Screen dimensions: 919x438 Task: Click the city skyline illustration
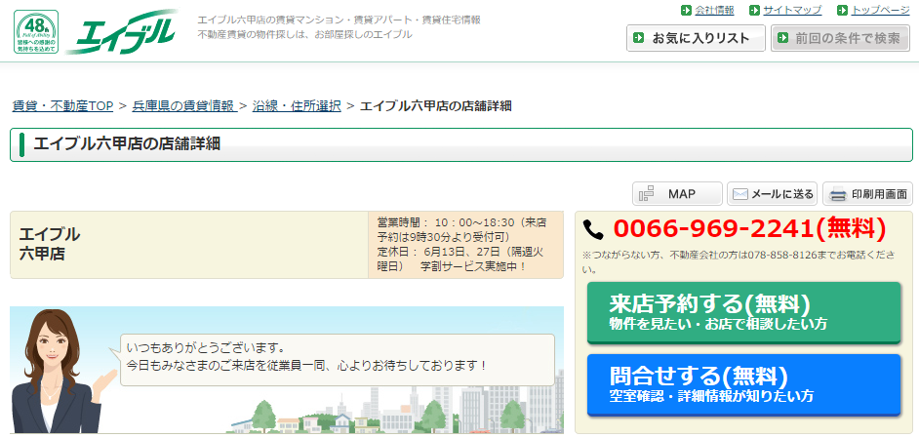pos(396,402)
